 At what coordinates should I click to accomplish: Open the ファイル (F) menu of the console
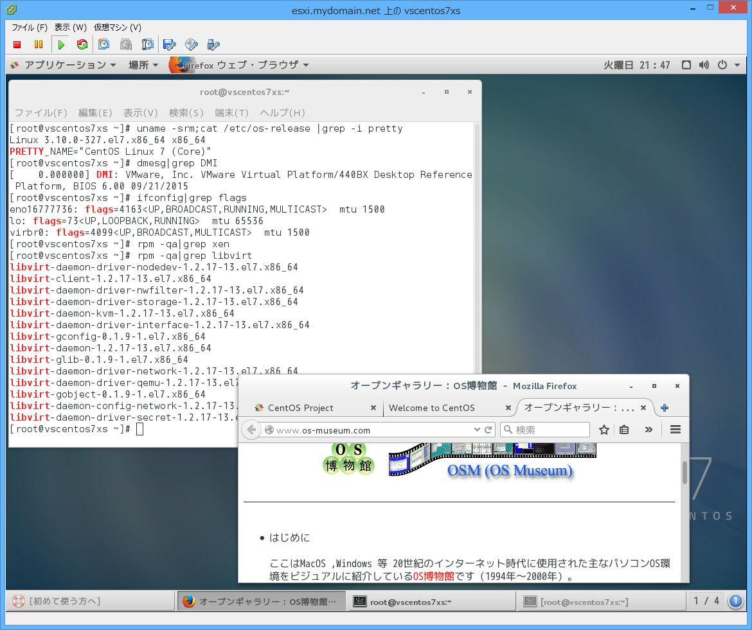click(30, 28)
